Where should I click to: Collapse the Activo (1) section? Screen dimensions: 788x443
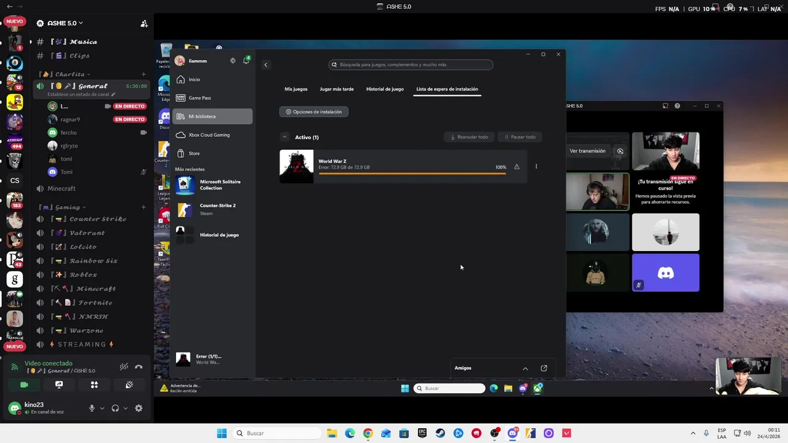284,137
